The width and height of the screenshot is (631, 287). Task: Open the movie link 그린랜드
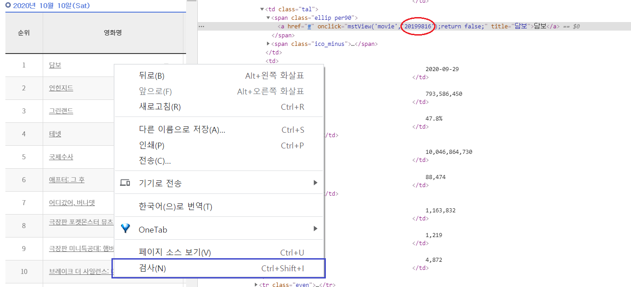click(x=61, y=111)
